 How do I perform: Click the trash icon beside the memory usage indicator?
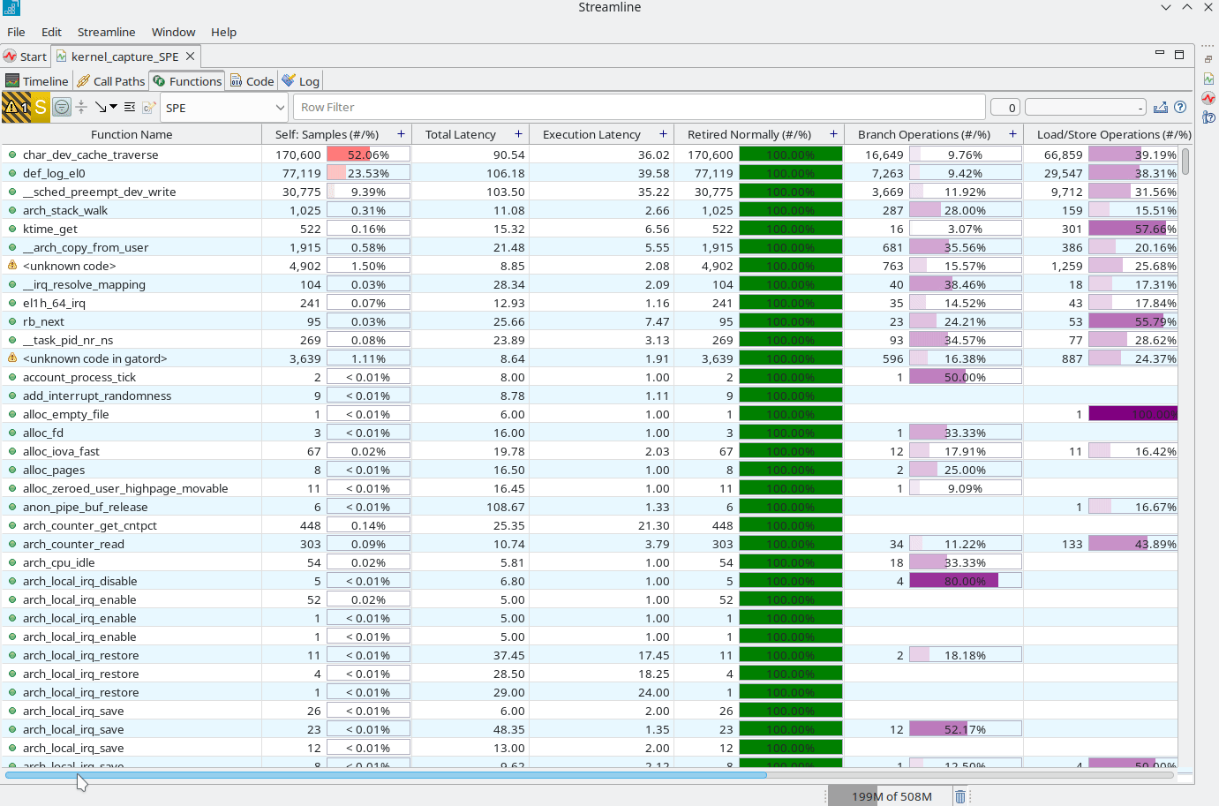tap(960, 795)
